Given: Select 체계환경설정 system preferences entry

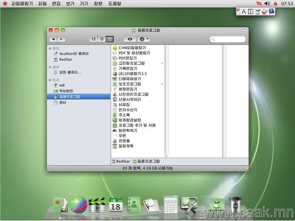Looking at the screenshot, I should click(x=126, y=120).
